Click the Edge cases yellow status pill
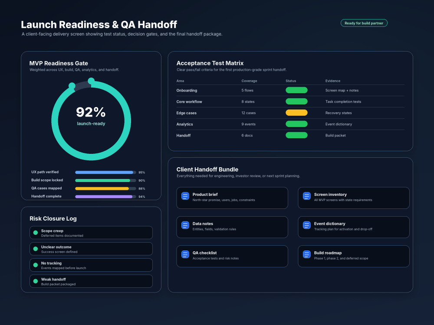This screenshot has width=434, height=325. (x=296, y=113)
